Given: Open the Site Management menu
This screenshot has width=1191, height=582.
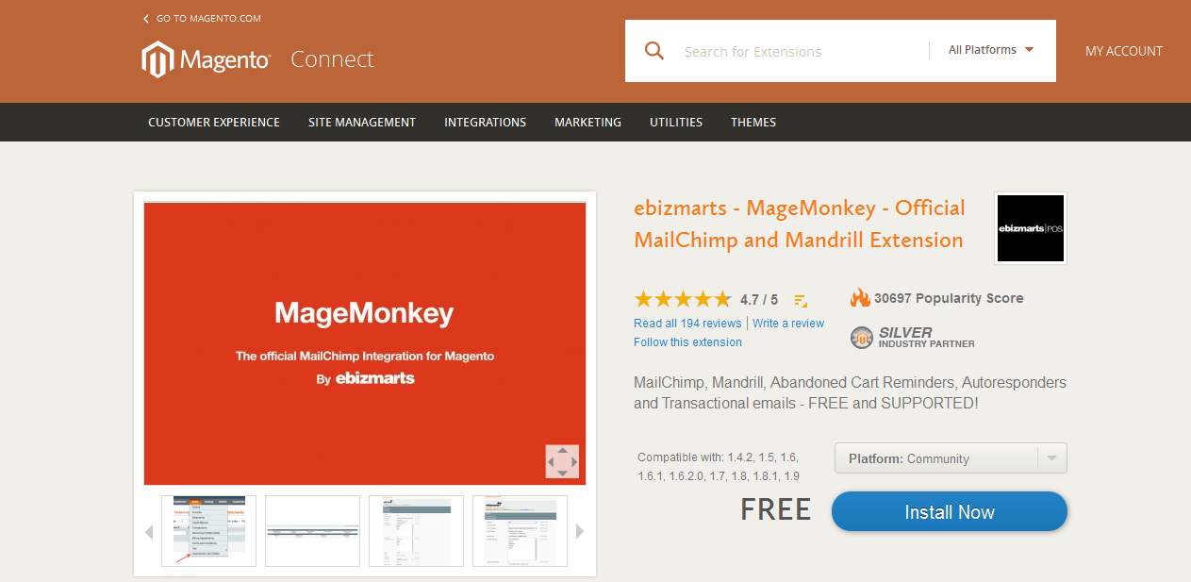Looking at the screenshot, I should pos(362,122).
